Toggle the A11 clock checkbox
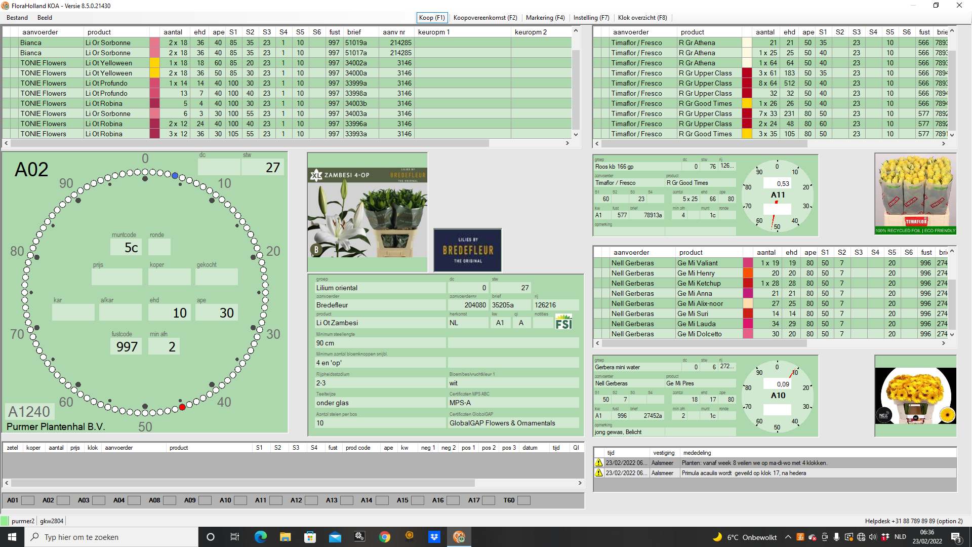 [276, 500]
